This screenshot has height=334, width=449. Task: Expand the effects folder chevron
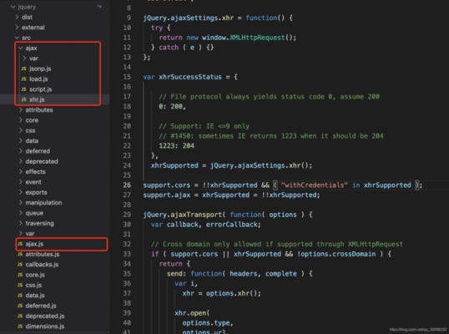click(x=21, y=172)
